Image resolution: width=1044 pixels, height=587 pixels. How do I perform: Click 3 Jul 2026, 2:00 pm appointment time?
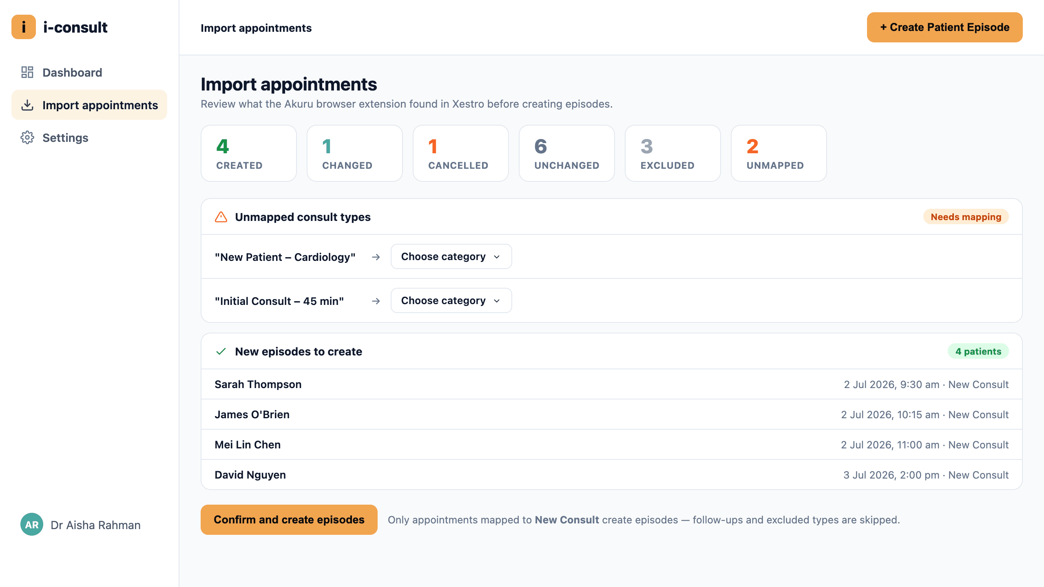pyautogui.click(x=891, y=475)
